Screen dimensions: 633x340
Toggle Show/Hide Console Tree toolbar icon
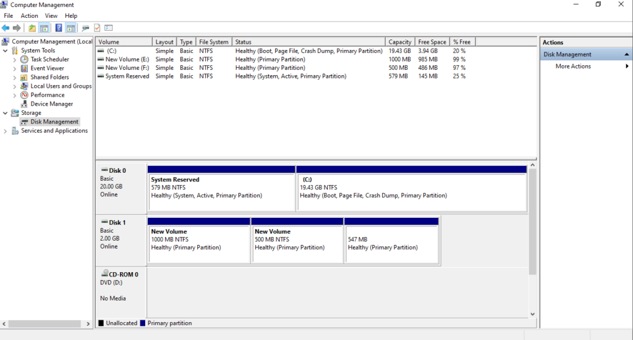[x=44, y=28]
